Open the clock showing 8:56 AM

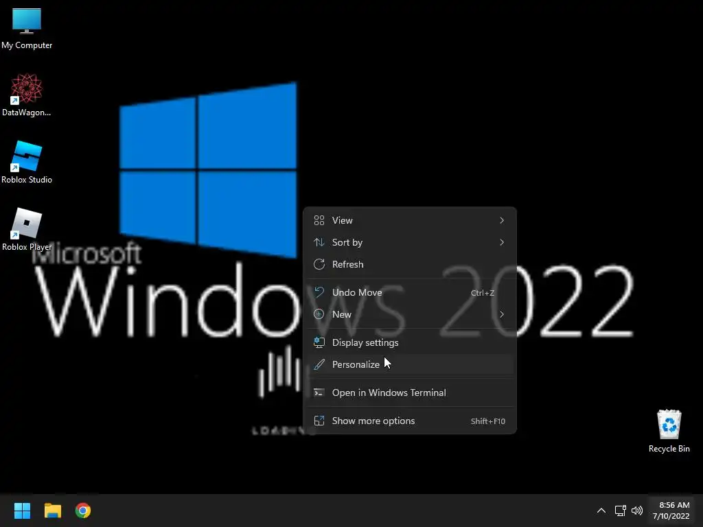[x=671, y=511]
